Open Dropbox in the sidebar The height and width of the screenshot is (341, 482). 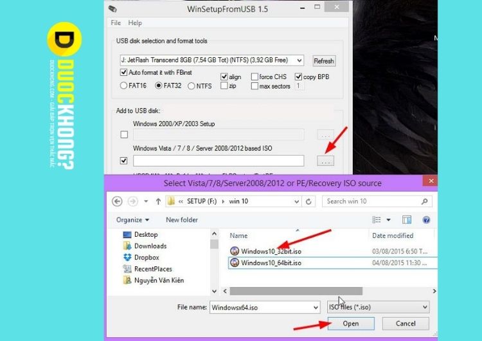point(141,257)
